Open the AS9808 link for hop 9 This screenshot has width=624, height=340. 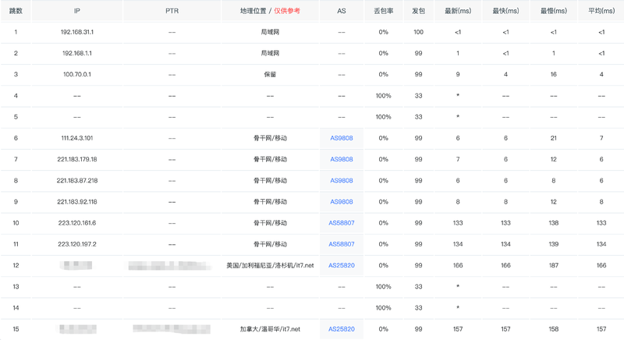point(342,202)
